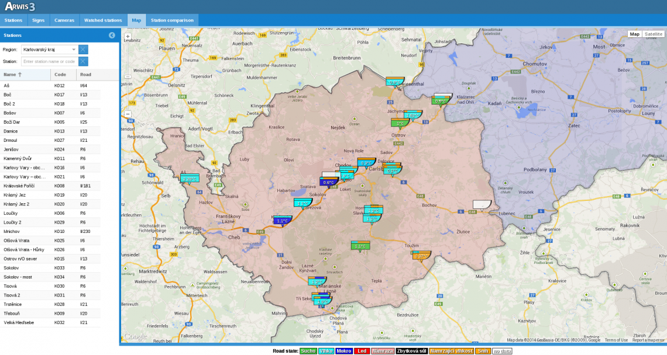Image resolution: width=667 pixels, height=355 pixels.
Task: Select the Map tab
Action: pyautogui.click(x=136, y=20)
